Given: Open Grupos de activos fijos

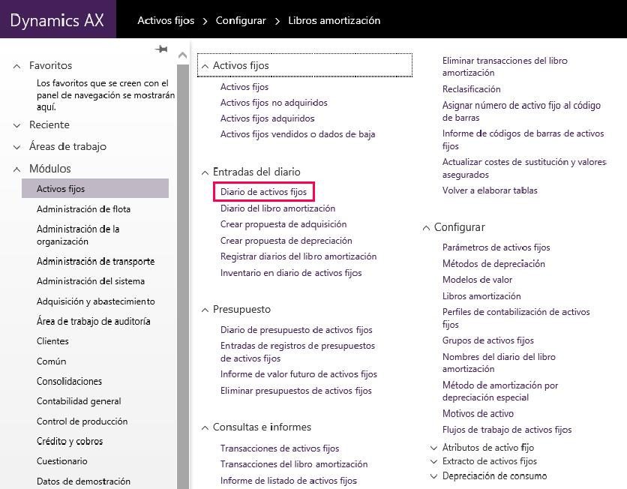Looking at the screenshot, I should pos(488,340).
